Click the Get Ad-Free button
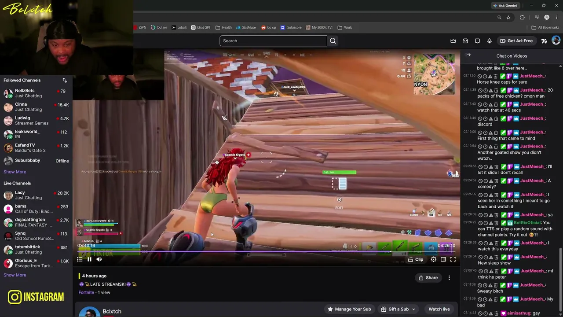 click(x=516, y=41)
